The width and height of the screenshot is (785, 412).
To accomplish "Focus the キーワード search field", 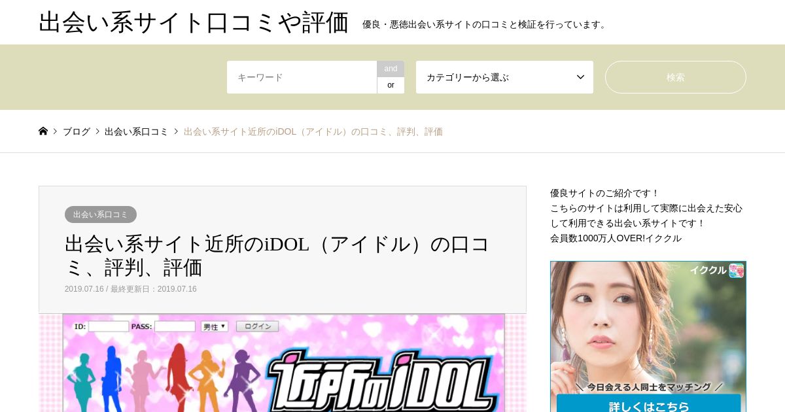I will click(x=302, y=77).
